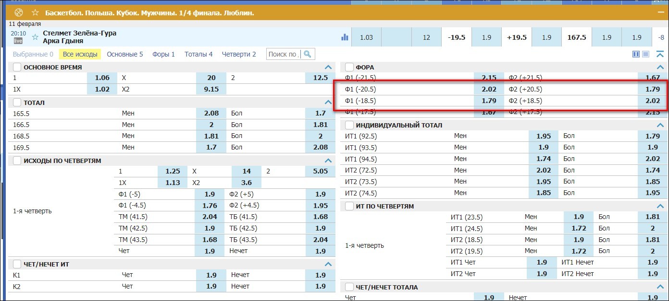Tick the ФОРА market checkbox
669x301 pixels.
click(x=349, y=67)
